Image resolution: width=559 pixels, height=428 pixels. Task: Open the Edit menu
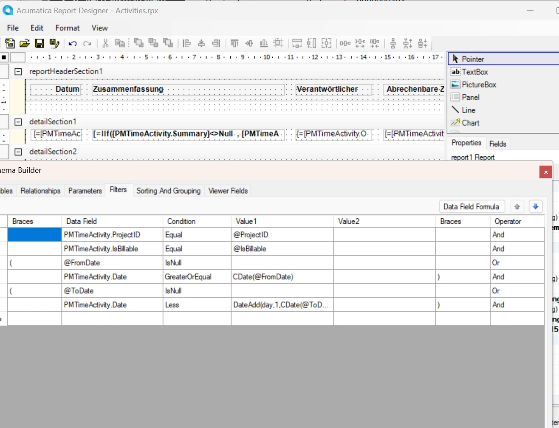(37, 28)
